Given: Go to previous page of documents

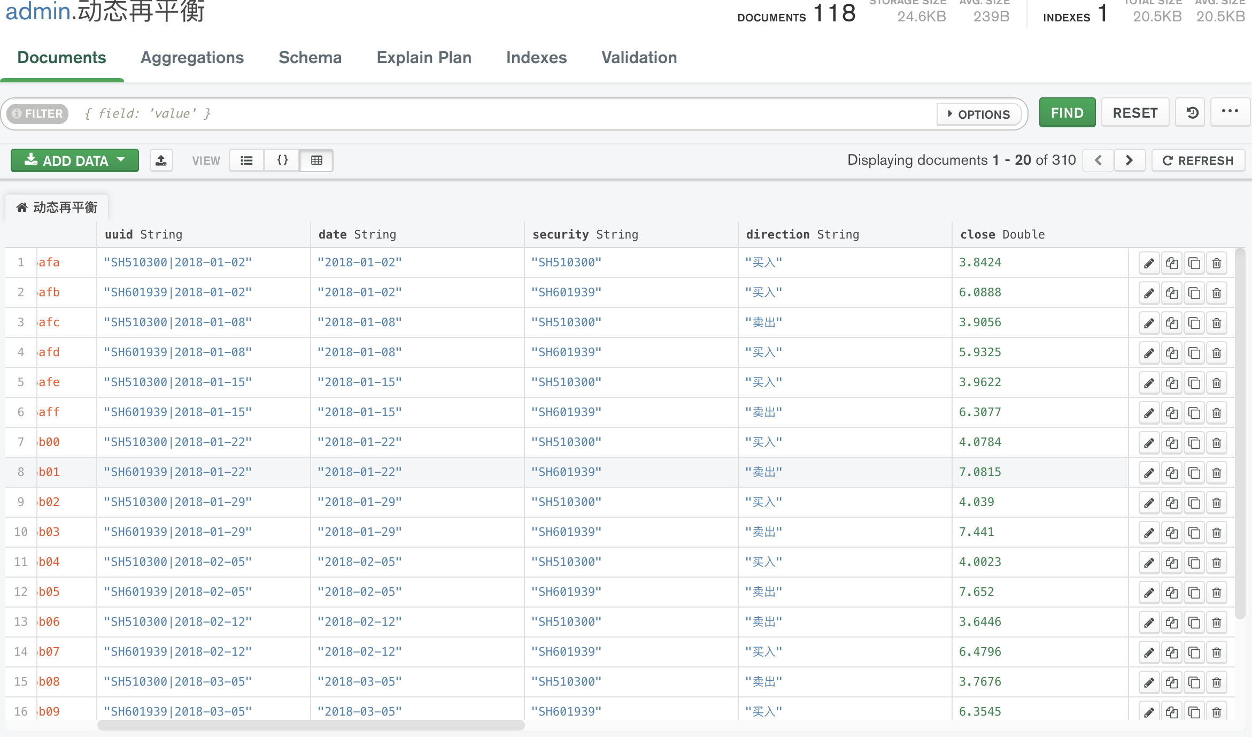Looking at the screenshot, I should point(1098,160).
